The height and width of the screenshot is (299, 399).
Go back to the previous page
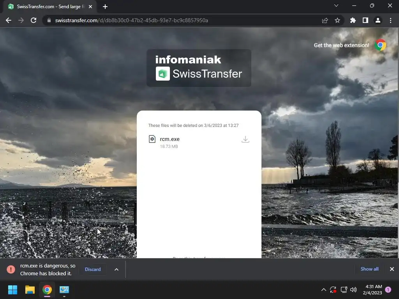coord(9,20)
